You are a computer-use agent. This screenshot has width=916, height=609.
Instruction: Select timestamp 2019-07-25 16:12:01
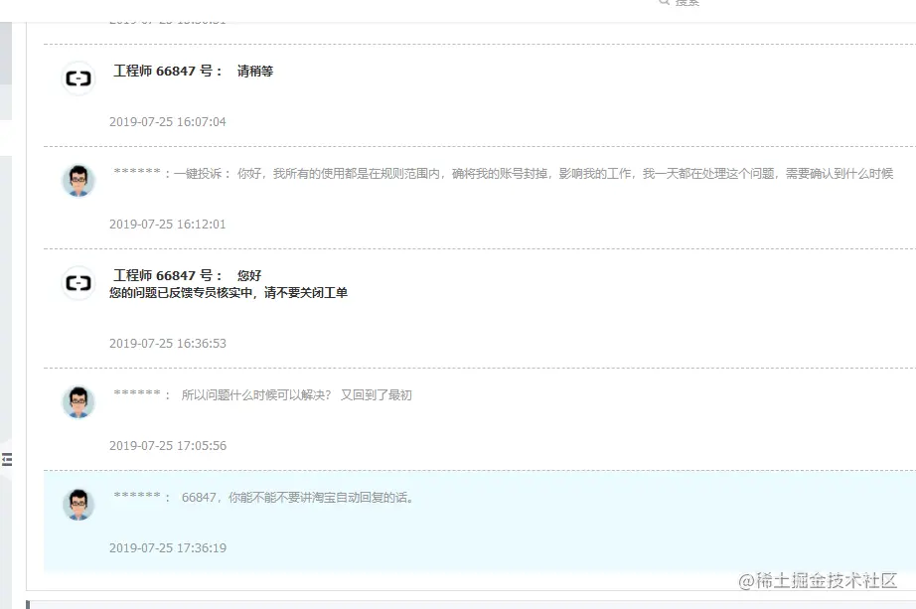[168, 224]
